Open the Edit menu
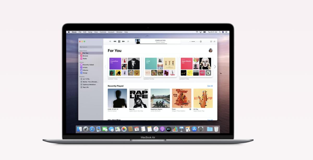The height and width of the screenshot is (160, 313). (x=85, y=32)
